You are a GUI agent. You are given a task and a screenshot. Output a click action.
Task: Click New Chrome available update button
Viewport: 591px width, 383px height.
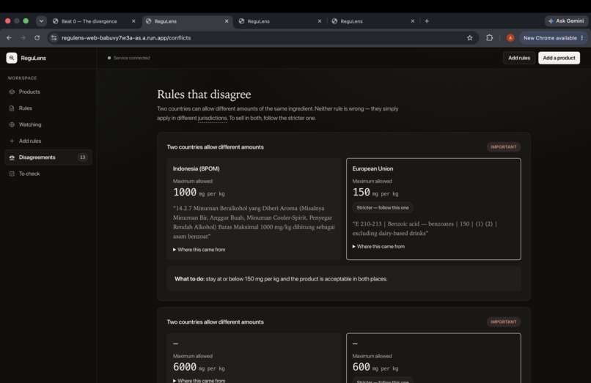click(550, 38)
